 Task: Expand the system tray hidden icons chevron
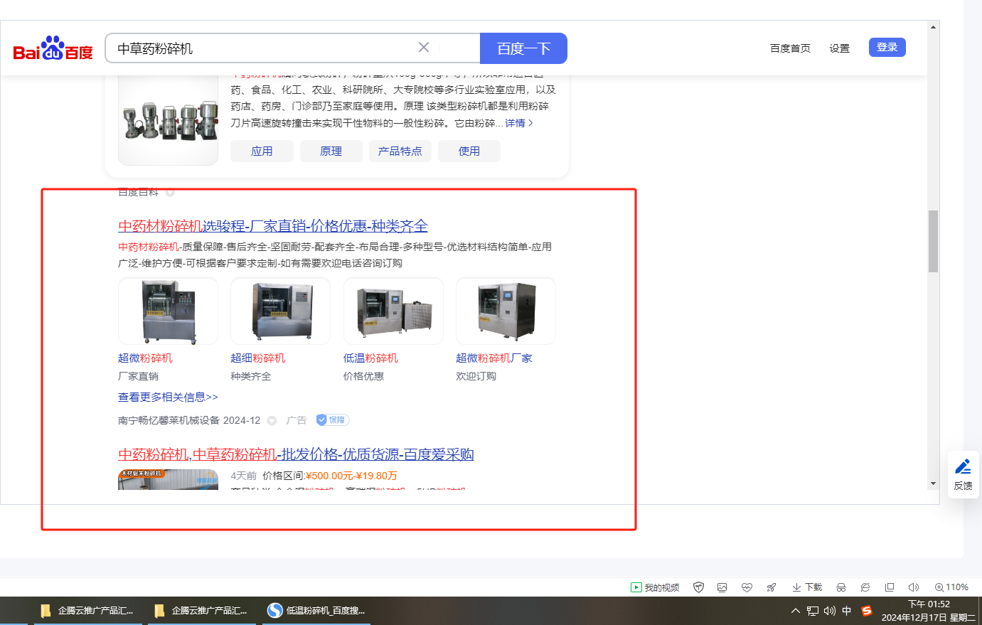tap(795, 611)
